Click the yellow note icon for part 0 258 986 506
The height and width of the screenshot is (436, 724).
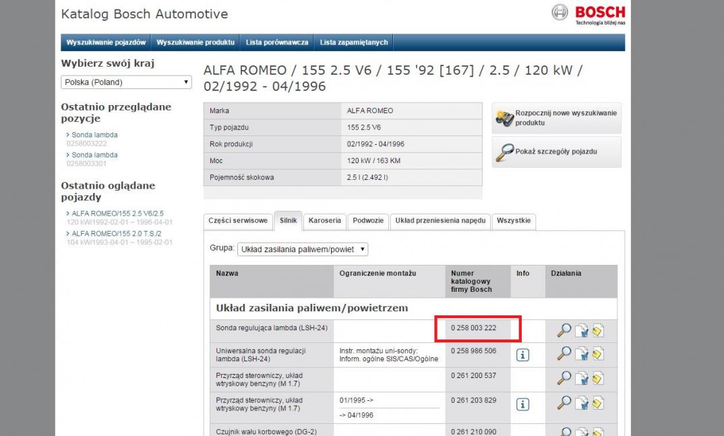pyautogui.click(x=598, y=354)
